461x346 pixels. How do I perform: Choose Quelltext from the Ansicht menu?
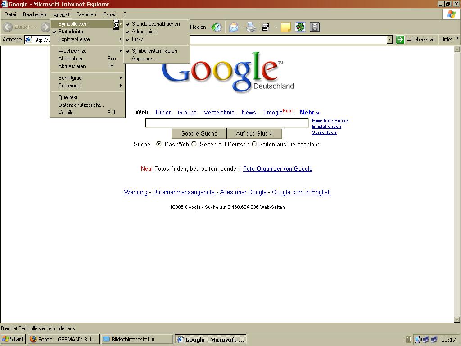click(x=68, y=97)
